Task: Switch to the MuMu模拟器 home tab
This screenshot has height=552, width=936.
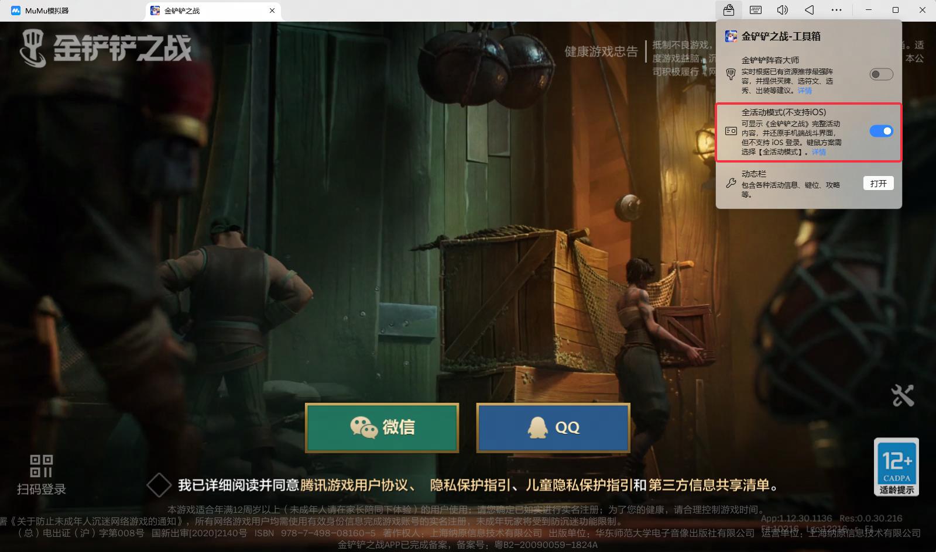Action: point(47,11)
